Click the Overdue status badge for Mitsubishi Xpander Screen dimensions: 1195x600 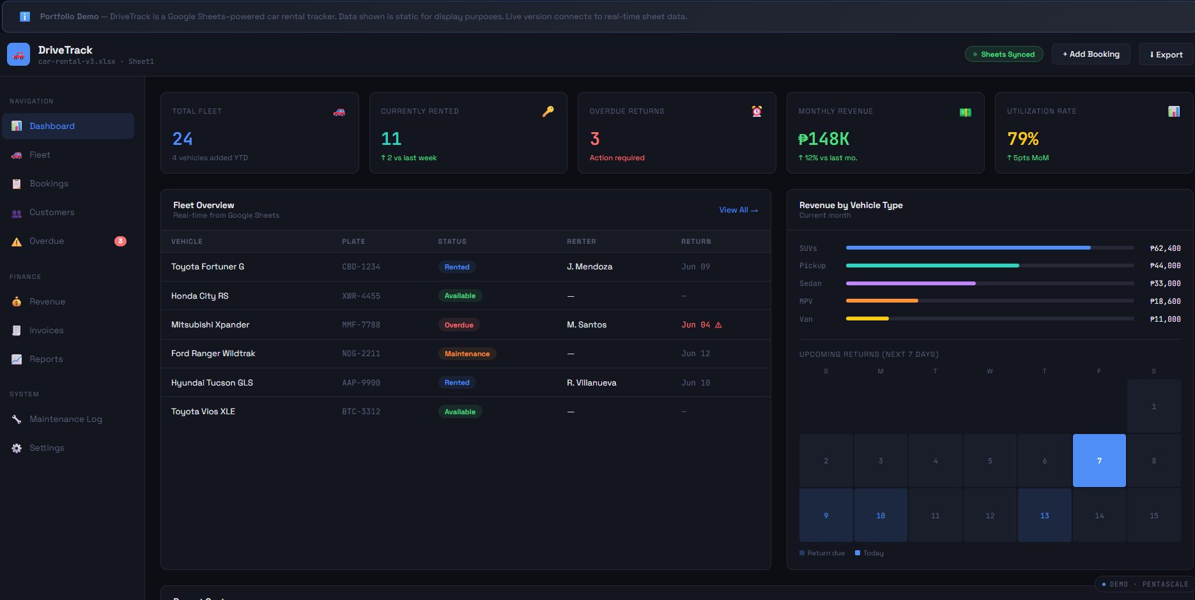[459, 325]
